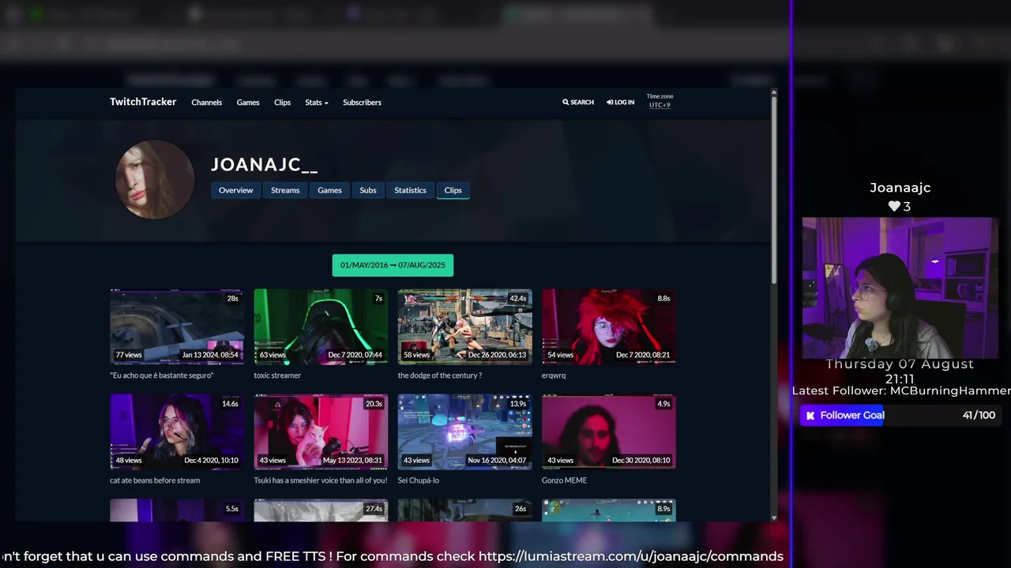Open the partially visible 8.9s clip
This screenshot has height=568, width=1011.
pyautogui.click(x=609, y=510)
